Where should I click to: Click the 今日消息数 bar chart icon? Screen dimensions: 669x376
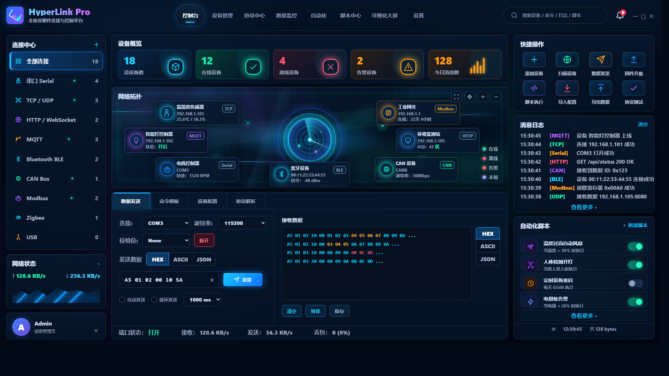(x=477, y=65)
